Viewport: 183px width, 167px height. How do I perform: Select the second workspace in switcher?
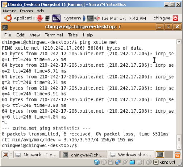(x=169, y=155)
